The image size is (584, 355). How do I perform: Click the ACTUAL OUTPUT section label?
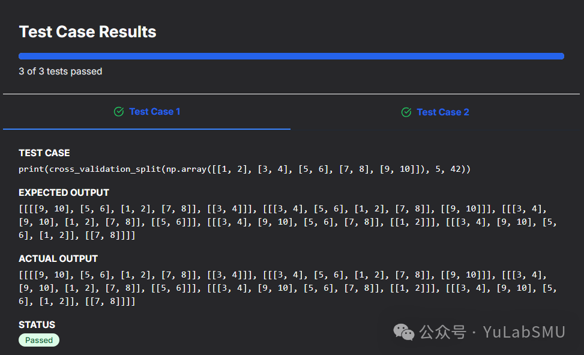58,259
